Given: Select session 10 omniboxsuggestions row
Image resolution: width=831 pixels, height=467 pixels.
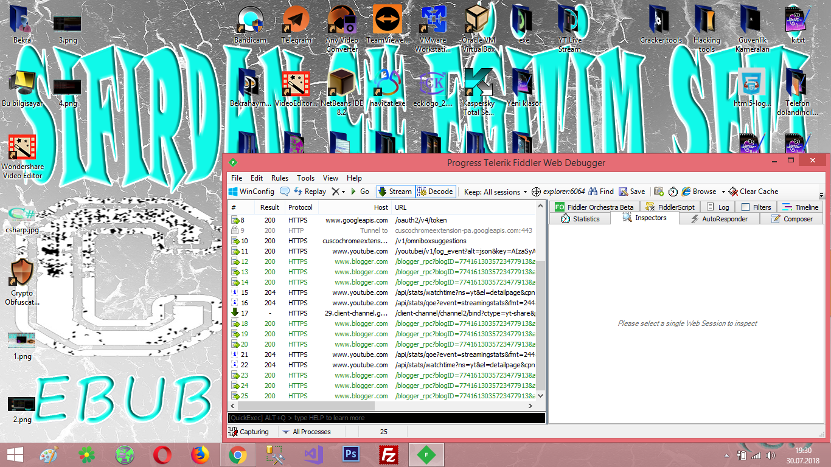Looking at the screenshot, I should click(x=383, y=241).
